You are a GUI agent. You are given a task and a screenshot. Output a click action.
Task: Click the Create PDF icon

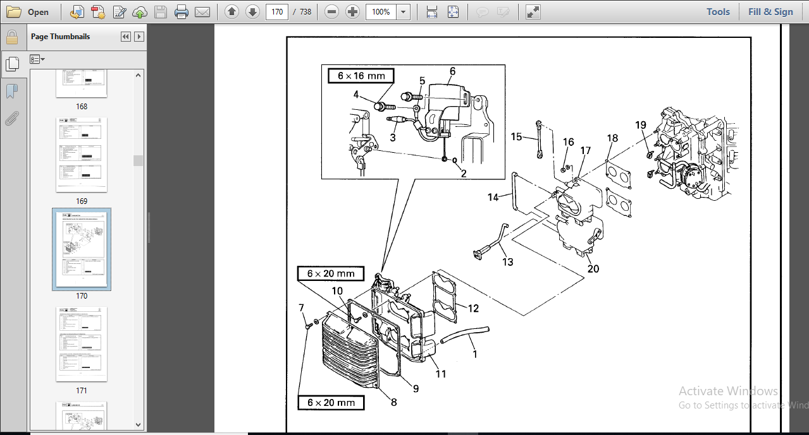point(98,12)
